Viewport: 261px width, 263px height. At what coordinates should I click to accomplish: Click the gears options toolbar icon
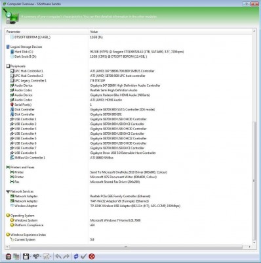[37, 256]
